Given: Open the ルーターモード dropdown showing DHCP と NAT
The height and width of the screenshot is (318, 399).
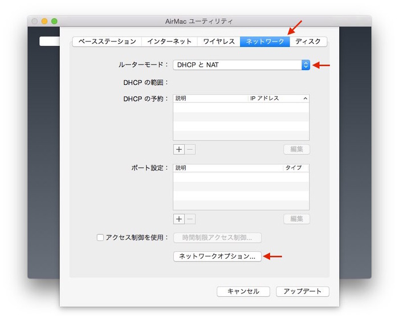Looking at the screenshot, I should coord(241,65).
